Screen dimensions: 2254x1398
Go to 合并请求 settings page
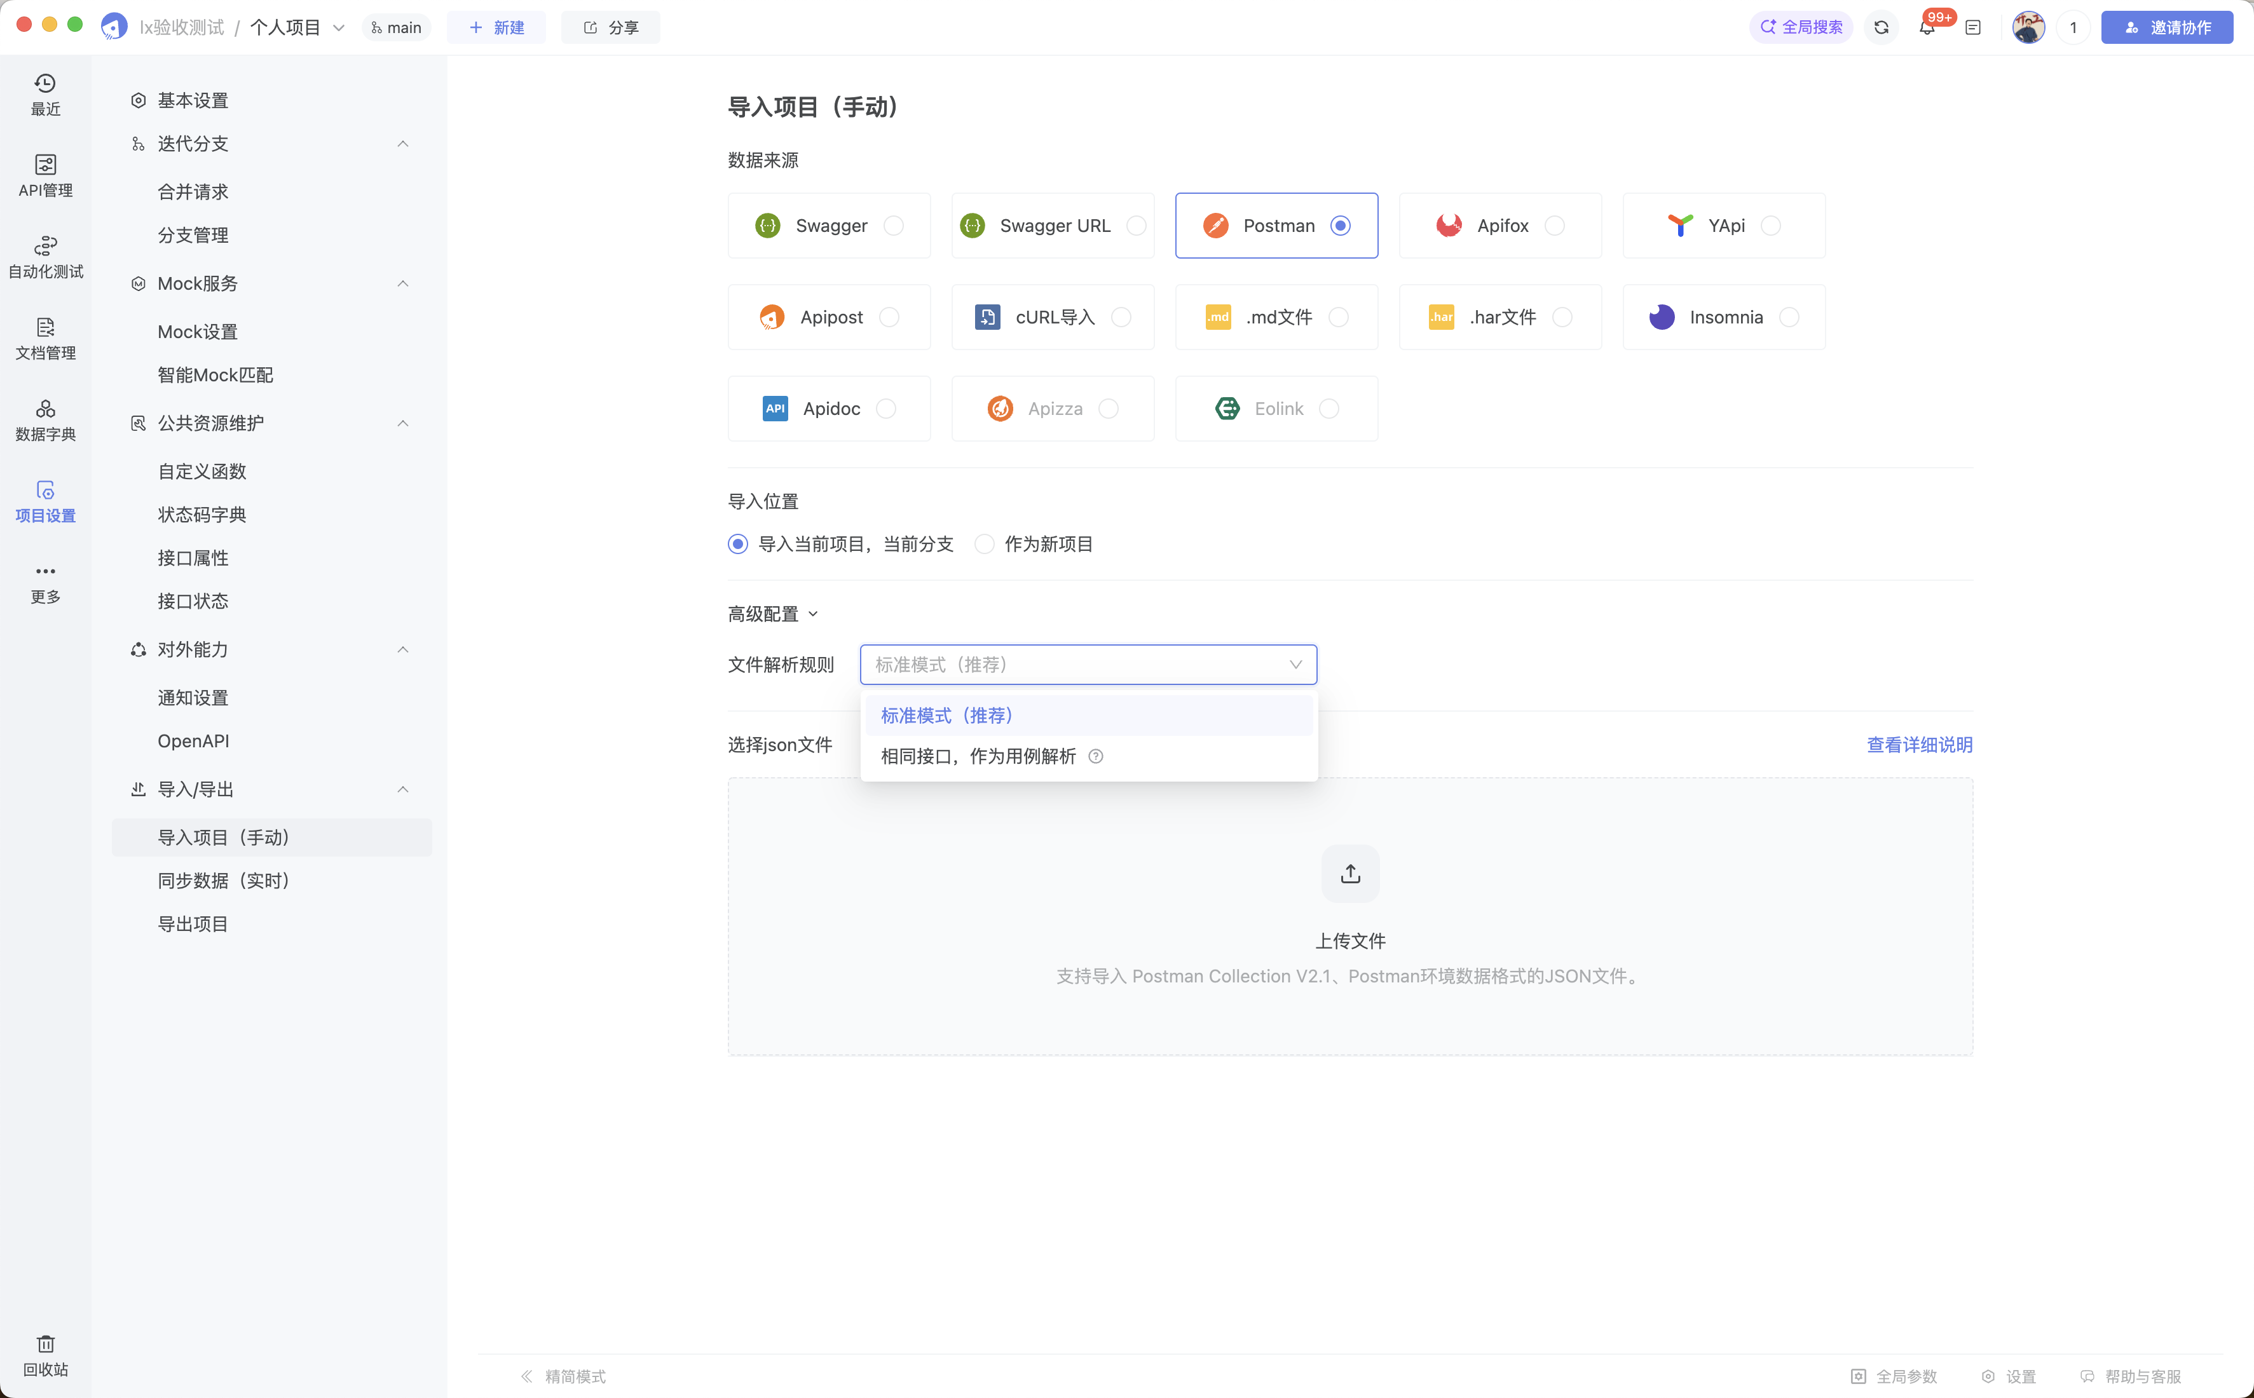click(x=193, y=191)
